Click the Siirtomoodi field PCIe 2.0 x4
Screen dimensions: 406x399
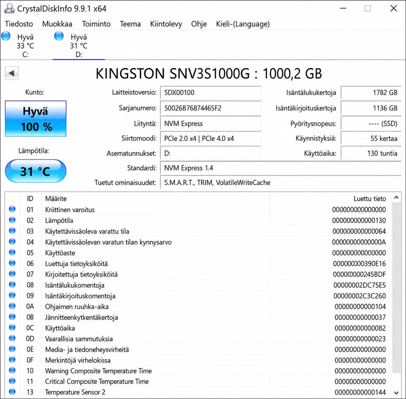tap(211, 139)
